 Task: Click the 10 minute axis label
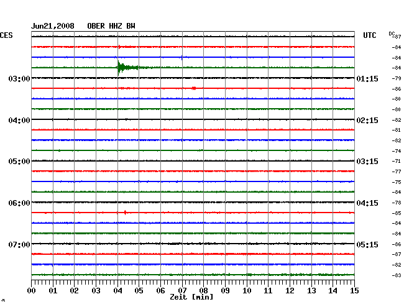(x=247, y=291)
